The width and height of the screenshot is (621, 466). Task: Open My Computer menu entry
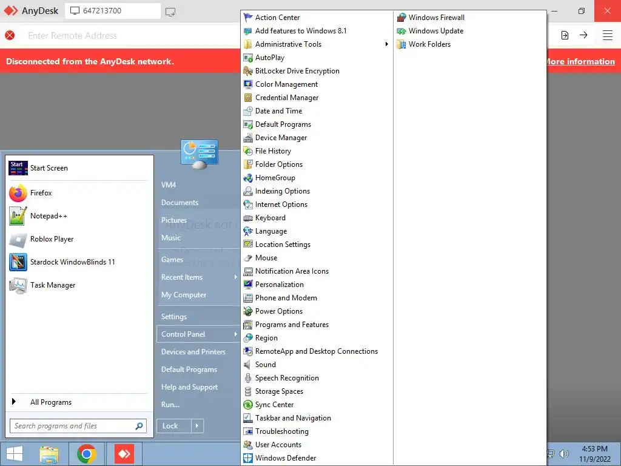184,295
